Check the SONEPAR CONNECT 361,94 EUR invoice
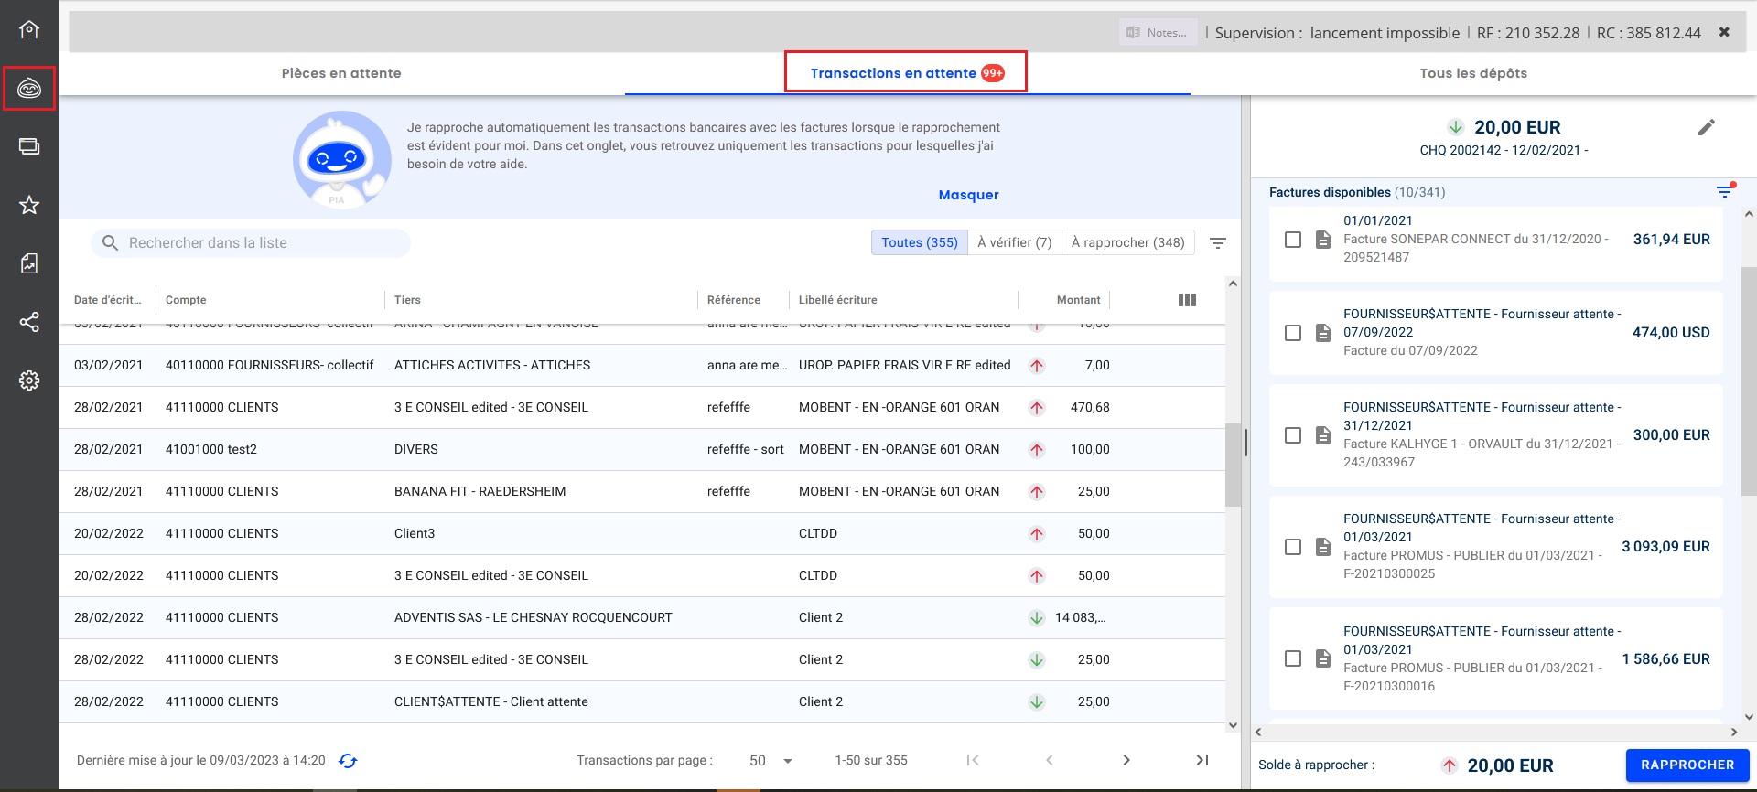This screenshot has height=792, width=1757. (x=1293, y=240)
